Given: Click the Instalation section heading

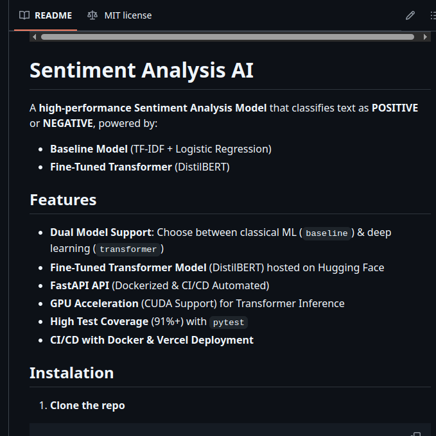Looking at the screenshot, I should click(x=71, y=373).
